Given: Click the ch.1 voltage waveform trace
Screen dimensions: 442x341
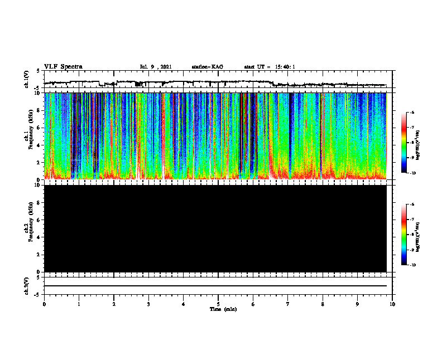Looking at the screenshot, I should pyautogui.click(x=215, y=83).
